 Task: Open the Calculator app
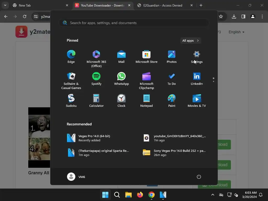[96, 101]
